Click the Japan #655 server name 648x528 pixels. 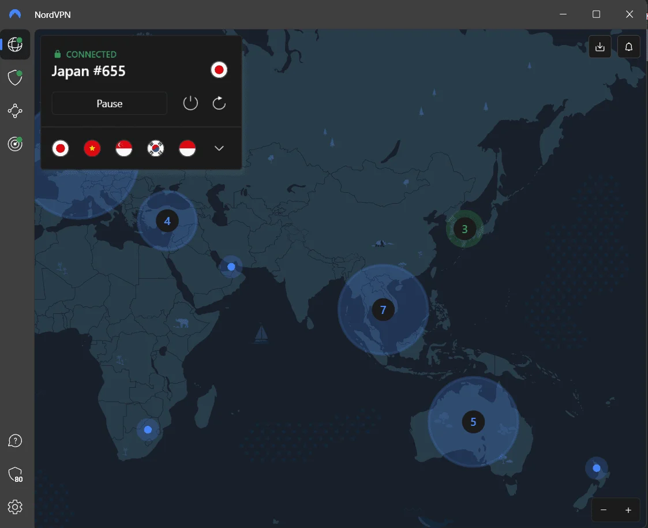(x=88, y=71)
